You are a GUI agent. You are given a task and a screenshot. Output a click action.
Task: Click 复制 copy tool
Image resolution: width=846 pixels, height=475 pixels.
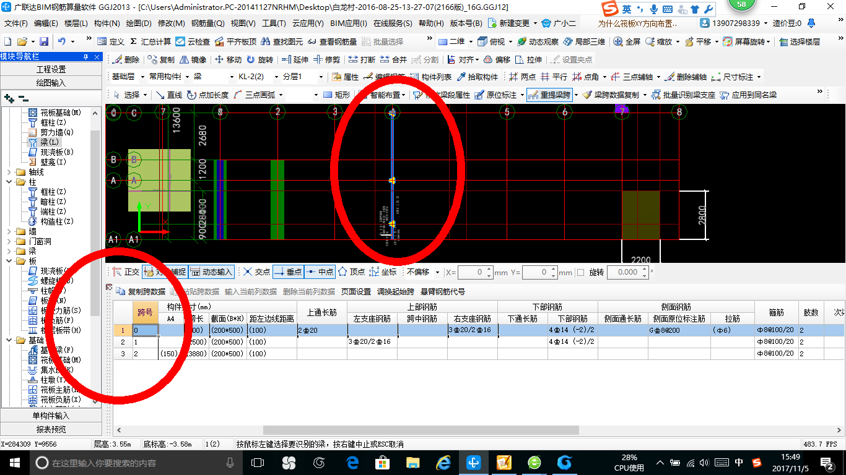pos(161,59)
